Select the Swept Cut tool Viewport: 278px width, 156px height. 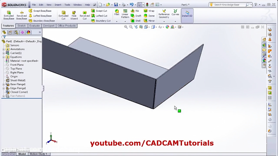(x=99, y=11)
